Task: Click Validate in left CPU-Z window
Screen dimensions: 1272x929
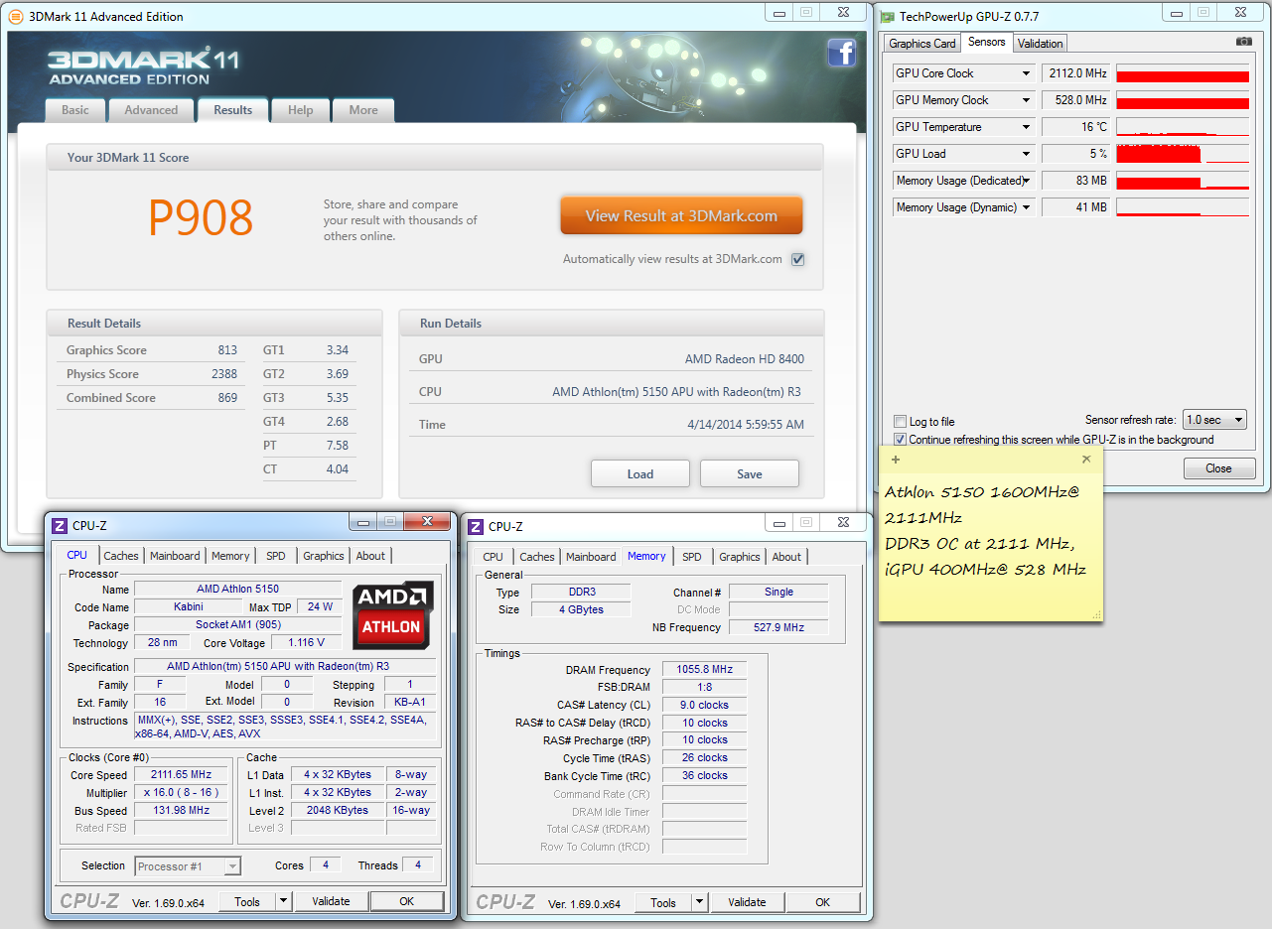Action: click(x=331, y=901)
